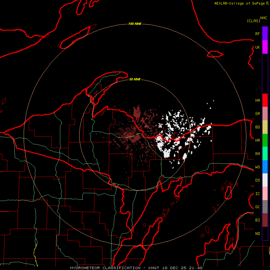Click the 100 NMI range ring label

[135, 24]
